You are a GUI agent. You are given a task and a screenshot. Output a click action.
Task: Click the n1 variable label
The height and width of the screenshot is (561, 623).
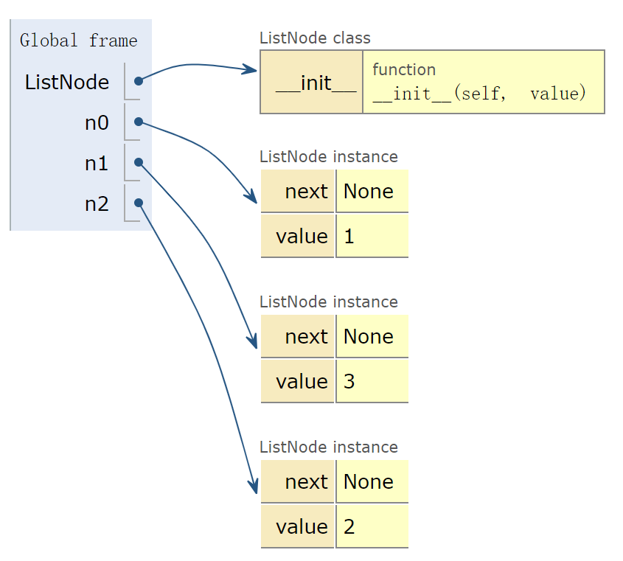(x=97, y=164)
